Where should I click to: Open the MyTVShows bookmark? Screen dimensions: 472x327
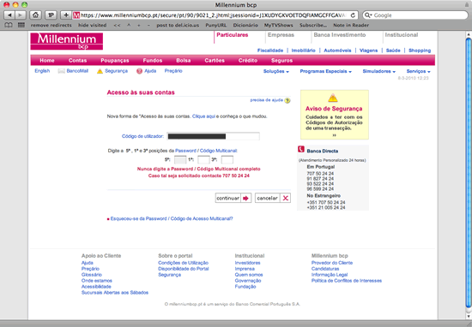point(278,25)
